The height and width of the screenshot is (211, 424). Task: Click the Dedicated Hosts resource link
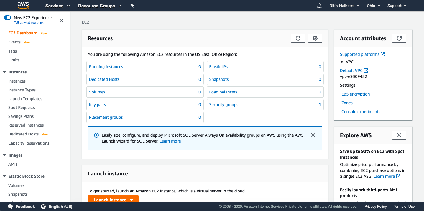(104, 79)
